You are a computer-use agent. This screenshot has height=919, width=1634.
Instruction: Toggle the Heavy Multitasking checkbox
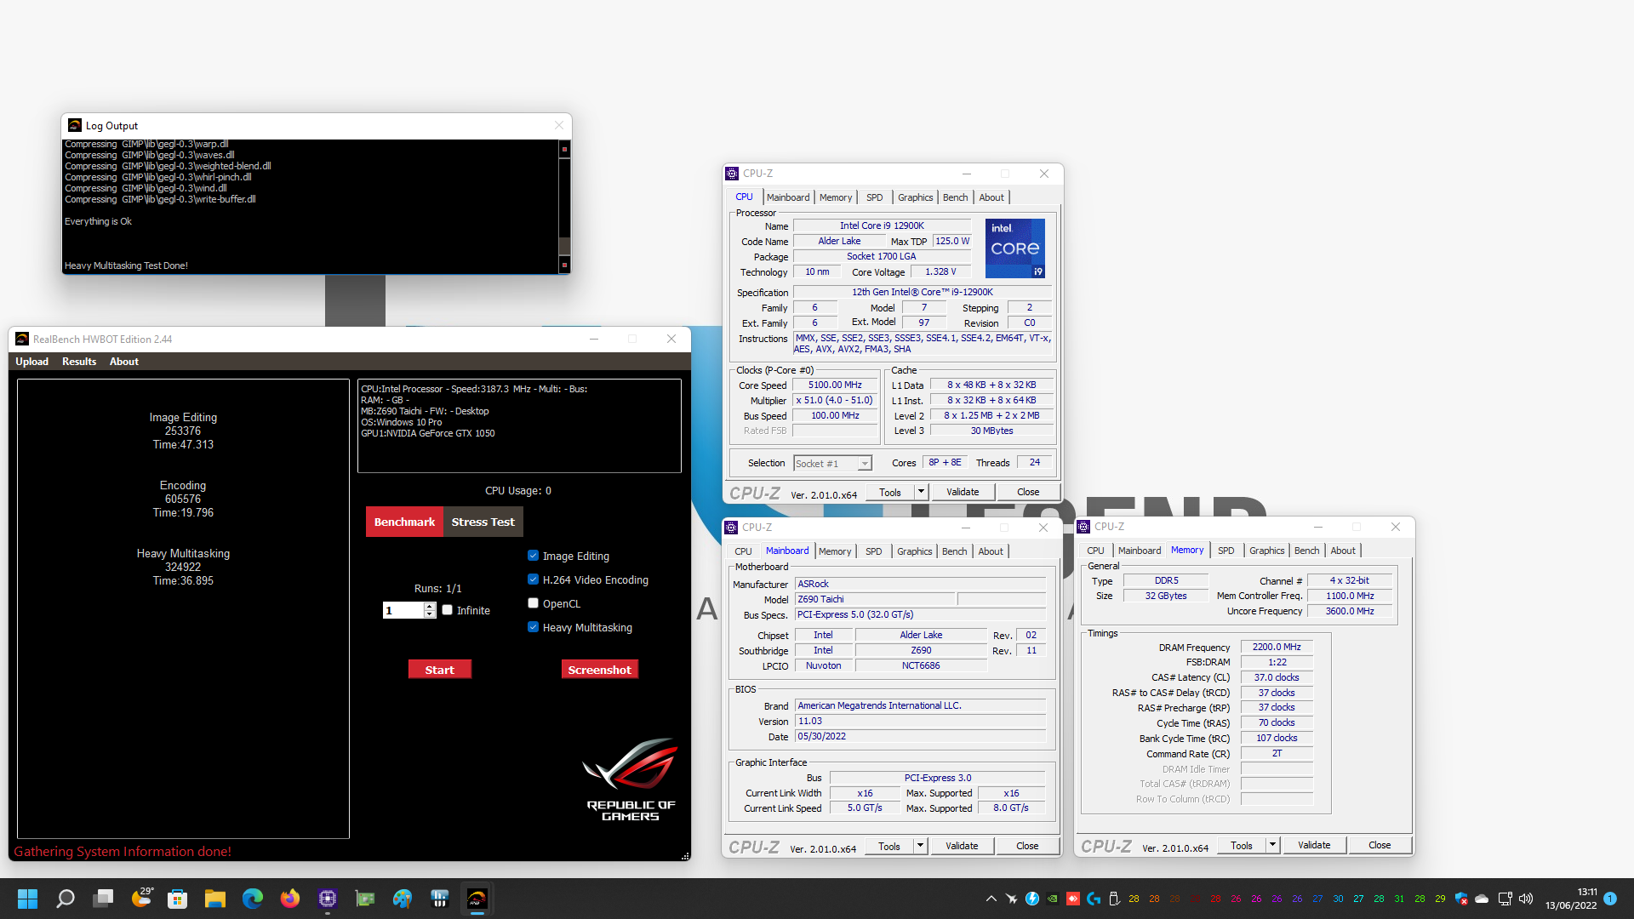click(533, 627)
